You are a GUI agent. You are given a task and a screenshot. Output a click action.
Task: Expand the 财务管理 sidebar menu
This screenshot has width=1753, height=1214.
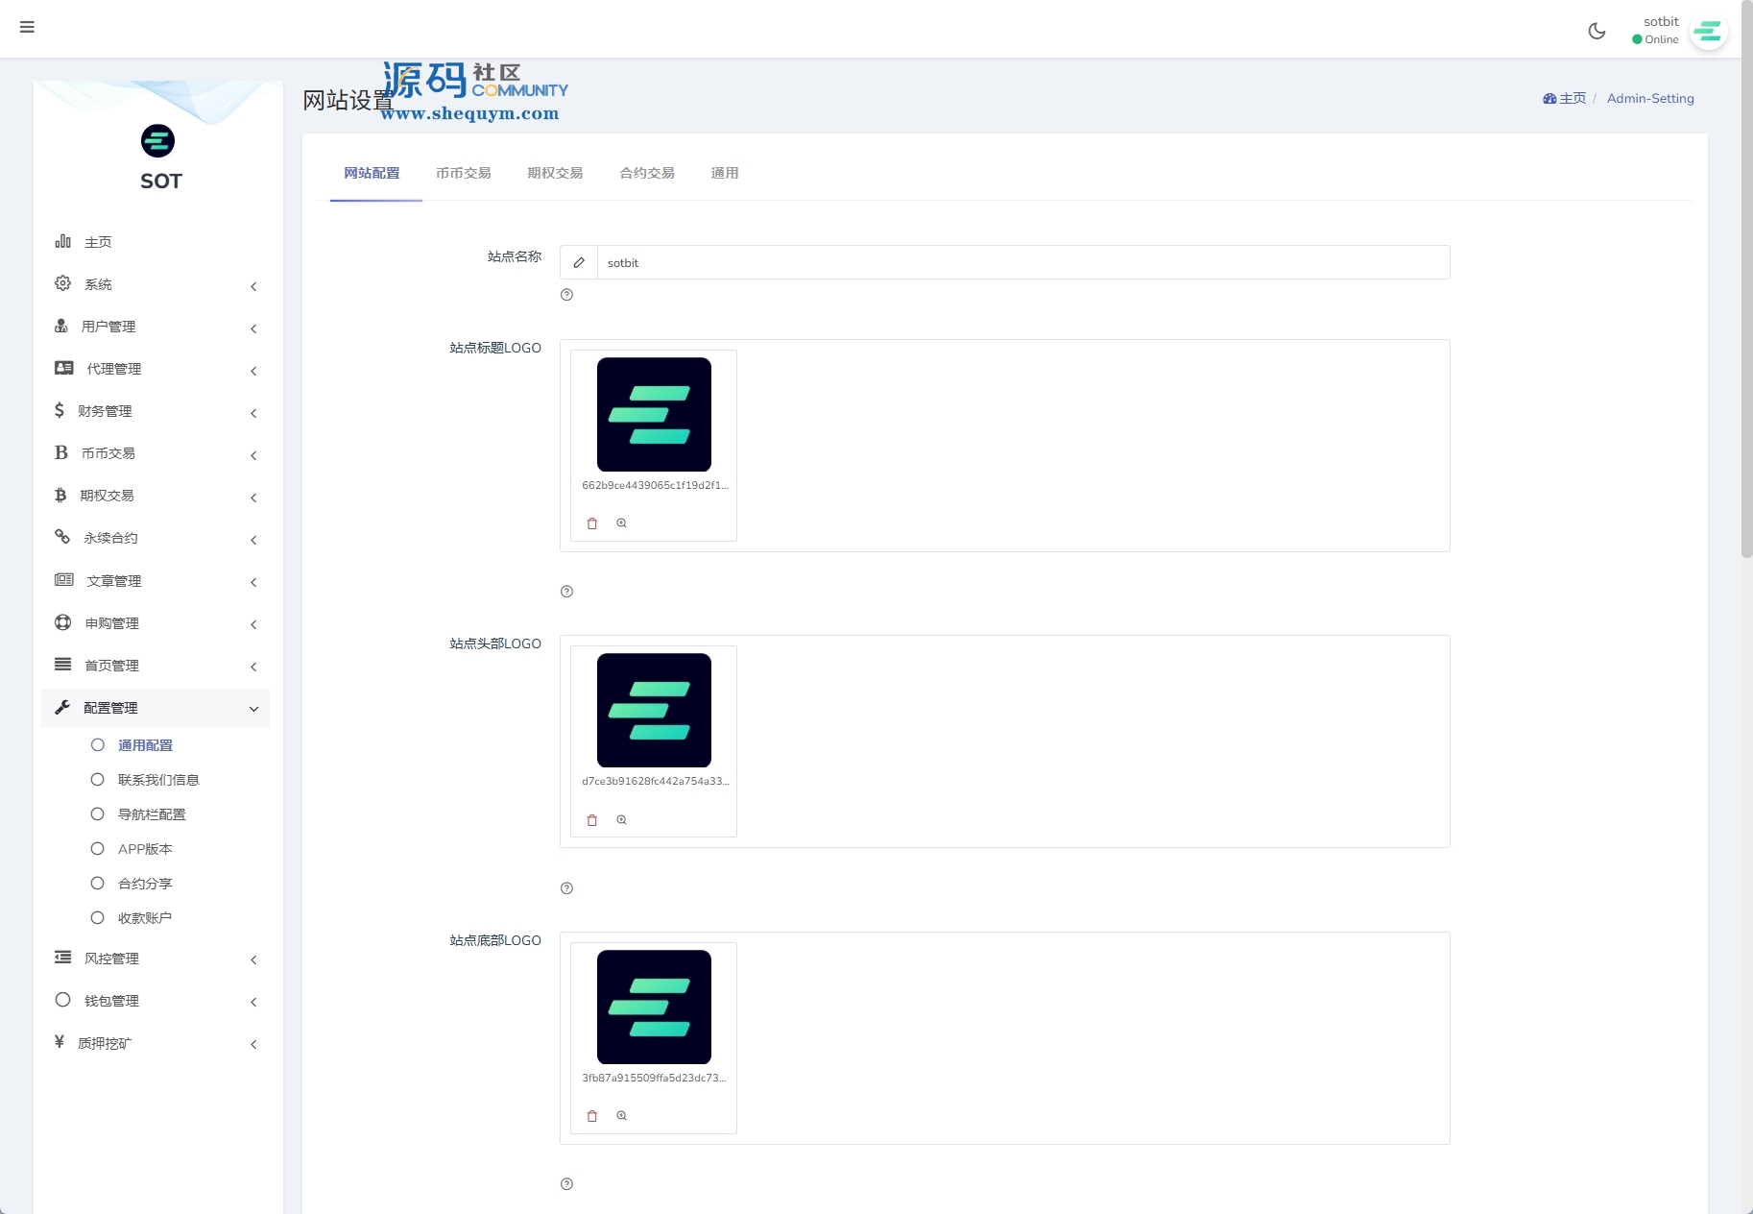point(154,411)
